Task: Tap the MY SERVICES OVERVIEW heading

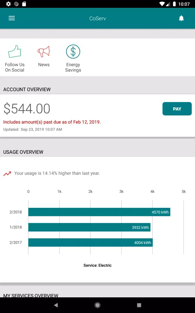Action: [31, 295]
